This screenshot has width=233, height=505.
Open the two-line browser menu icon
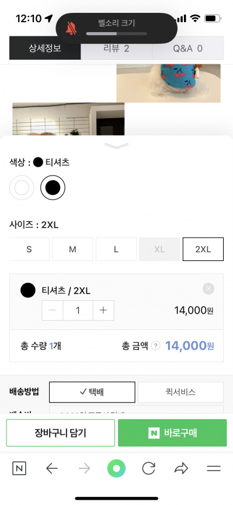(214, 468)
